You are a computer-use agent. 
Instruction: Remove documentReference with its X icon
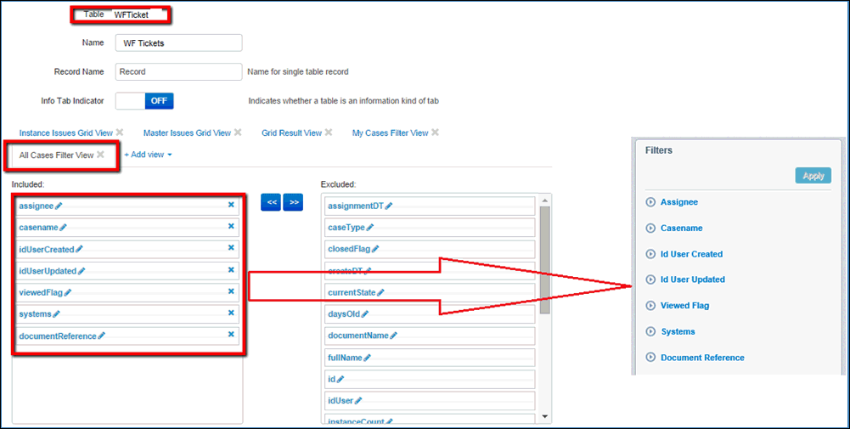click(231, 335)
